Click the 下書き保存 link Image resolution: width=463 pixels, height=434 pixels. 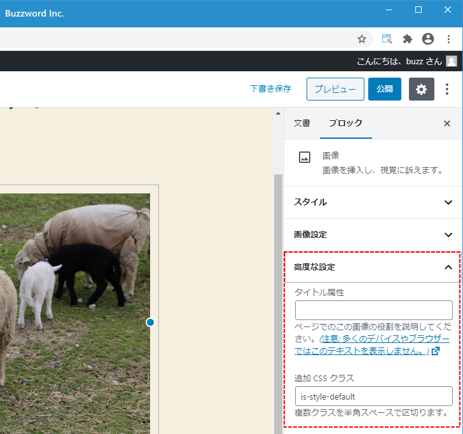click(x=270, y=89)
